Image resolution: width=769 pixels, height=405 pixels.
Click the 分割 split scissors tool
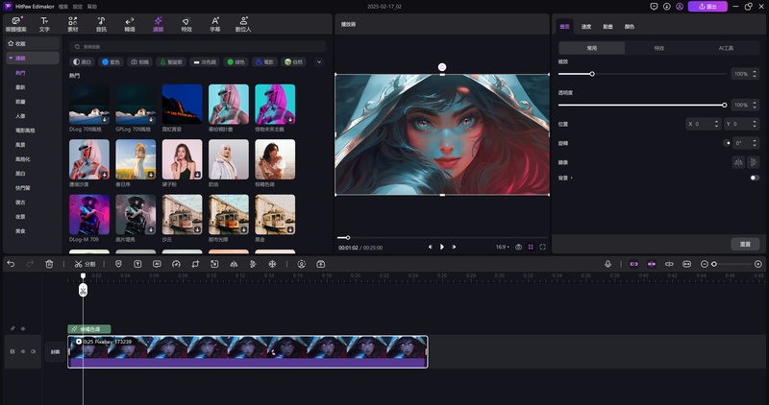[84, 263]
